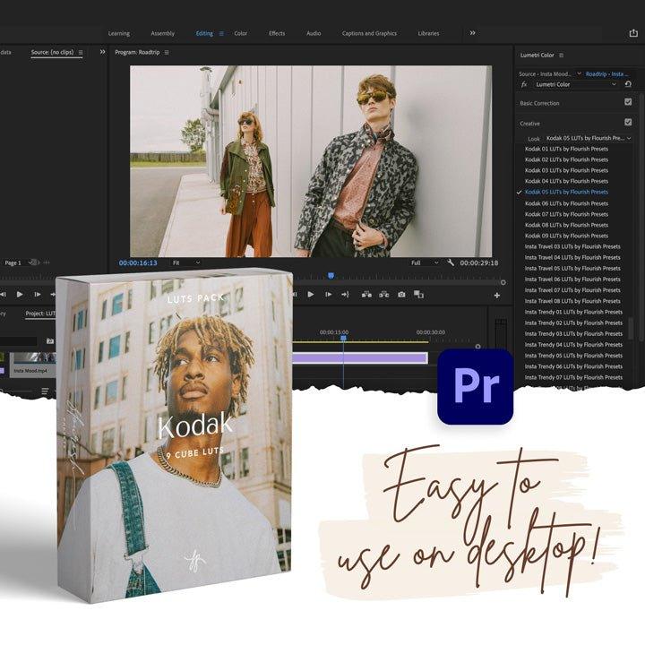
Task: Reset the Lumetri Color effect
Action: pyautogui.click(x=628, y=84)
